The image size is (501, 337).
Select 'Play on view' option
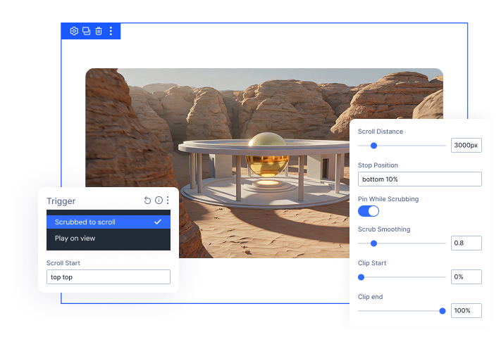pos(109,239)
